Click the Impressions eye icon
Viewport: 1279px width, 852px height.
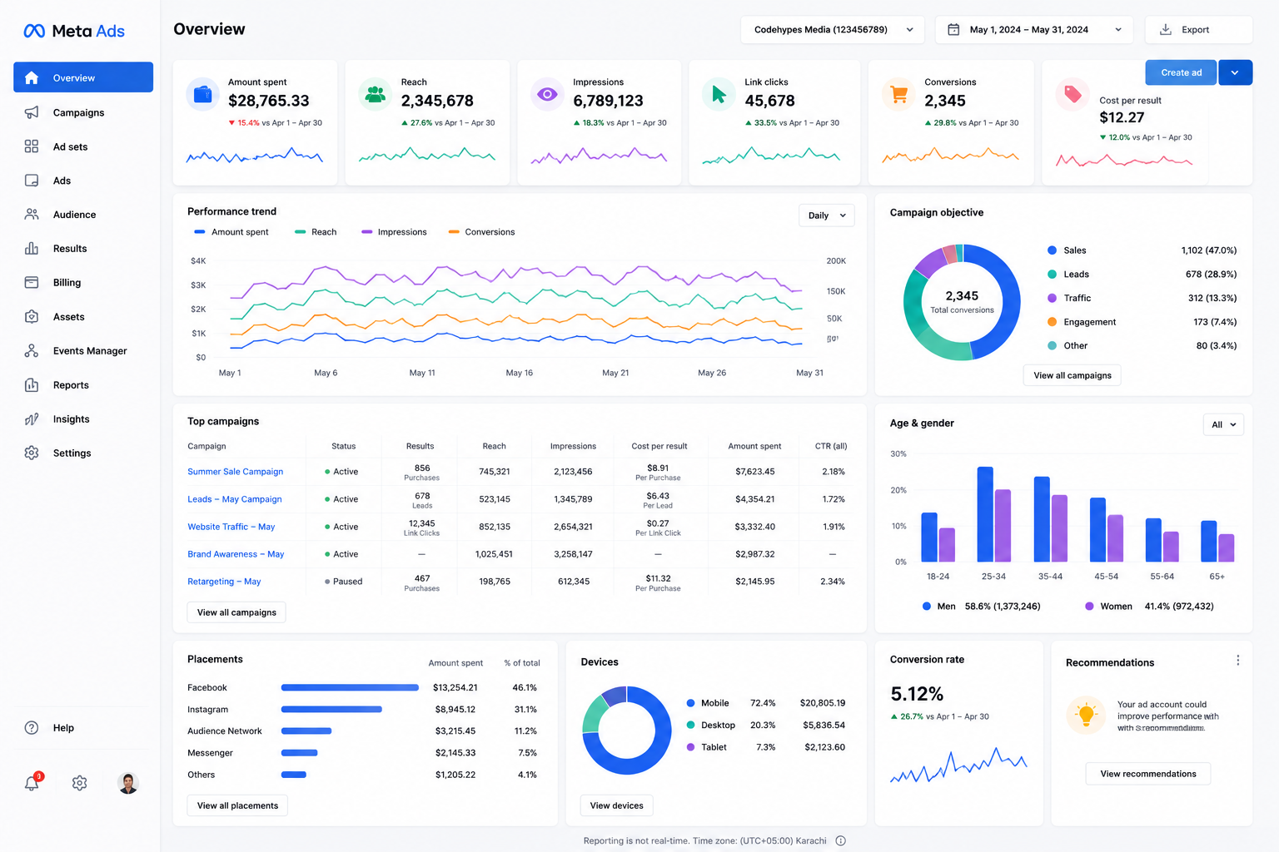(x=547, y=95)
